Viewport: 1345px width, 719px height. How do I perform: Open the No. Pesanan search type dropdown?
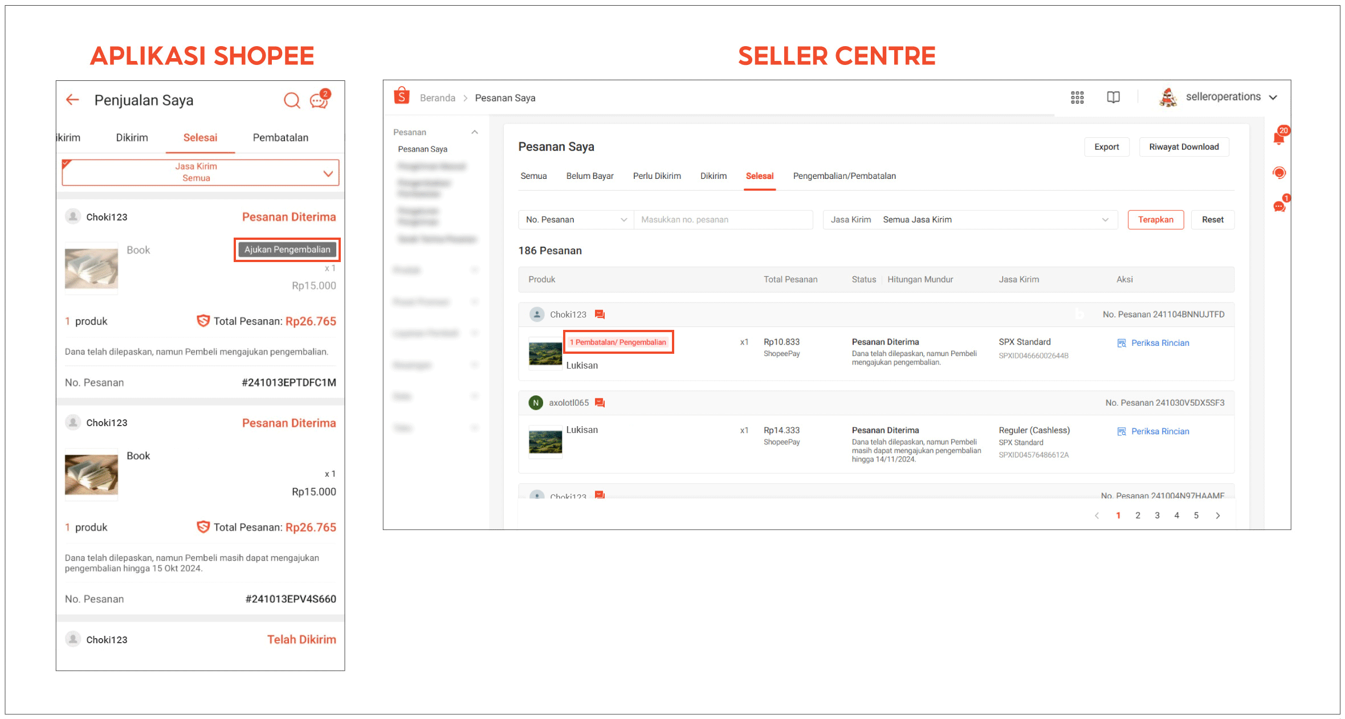(x=576, y=220)
